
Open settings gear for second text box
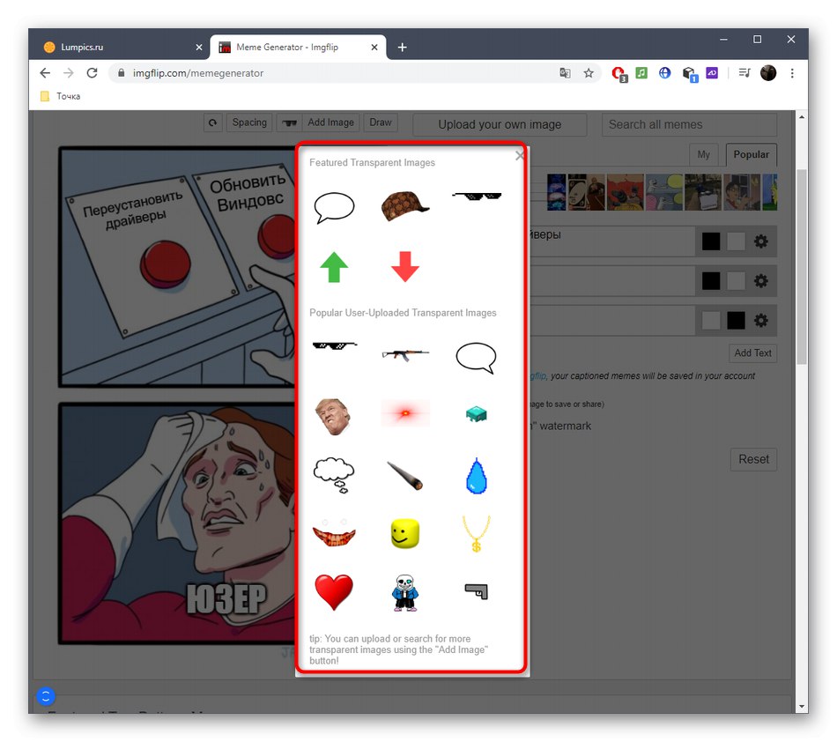[760, 281]
